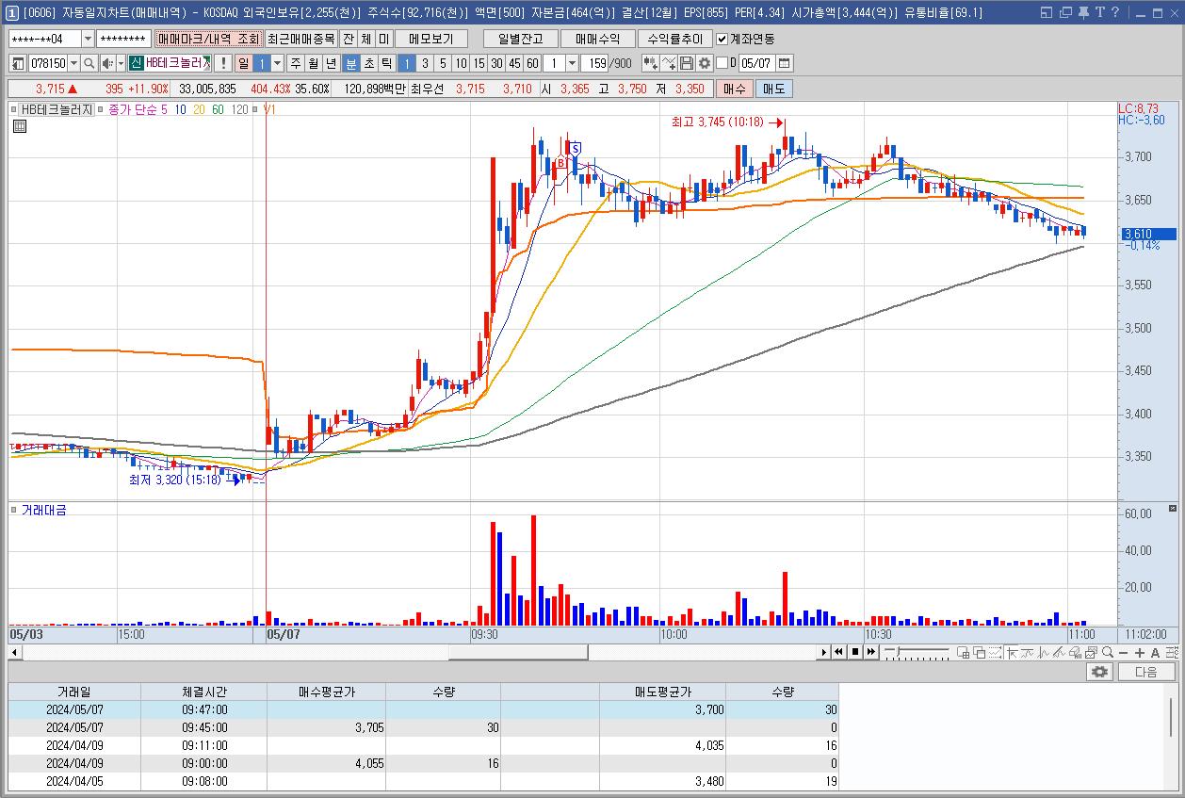Click the trade history vertical scrollbar

click(1172, 717)
